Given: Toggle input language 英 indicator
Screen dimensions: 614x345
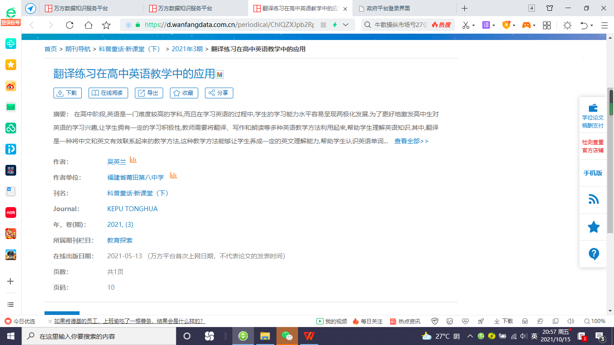Looking at the screenshot, I should 534,336.
